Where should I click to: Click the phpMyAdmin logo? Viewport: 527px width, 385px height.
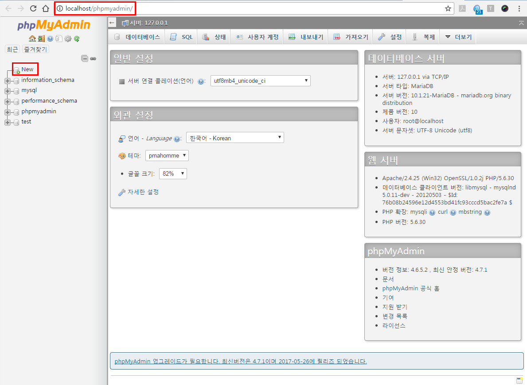click(x=54, y=25)
